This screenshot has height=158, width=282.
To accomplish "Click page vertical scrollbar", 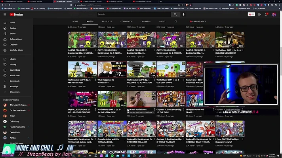I will (280, 61).
